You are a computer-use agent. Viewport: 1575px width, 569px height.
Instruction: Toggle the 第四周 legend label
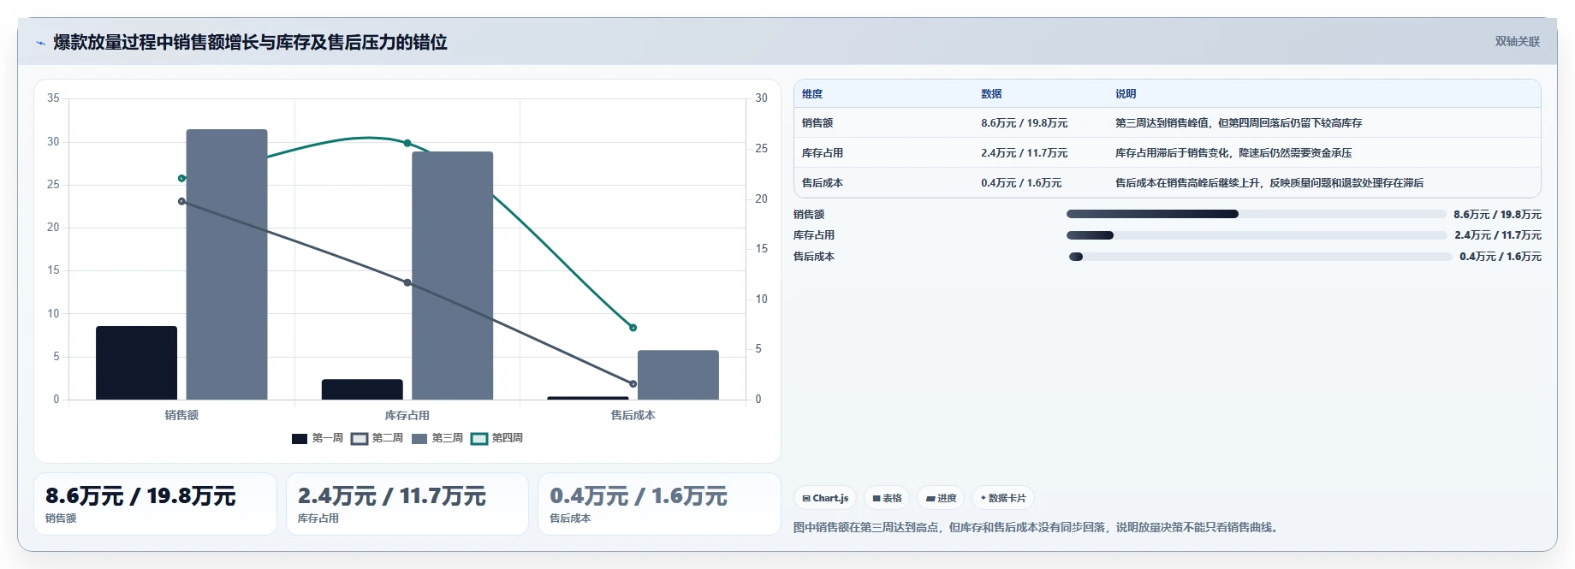click(x=507, y=438)
